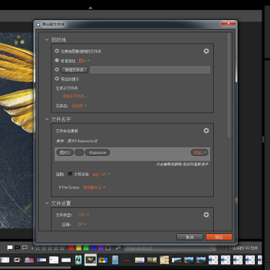Select the sunflower thumbnail in the filmstrip
Image resolution: width=270 pixels, height=270 pixels.
tap(103, 260)
